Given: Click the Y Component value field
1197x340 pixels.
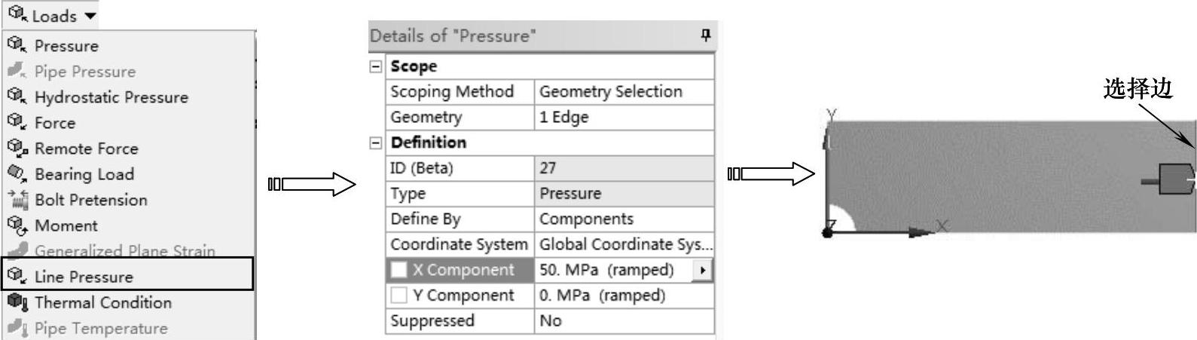Looking at the screenshot, I should click(624, 295).
